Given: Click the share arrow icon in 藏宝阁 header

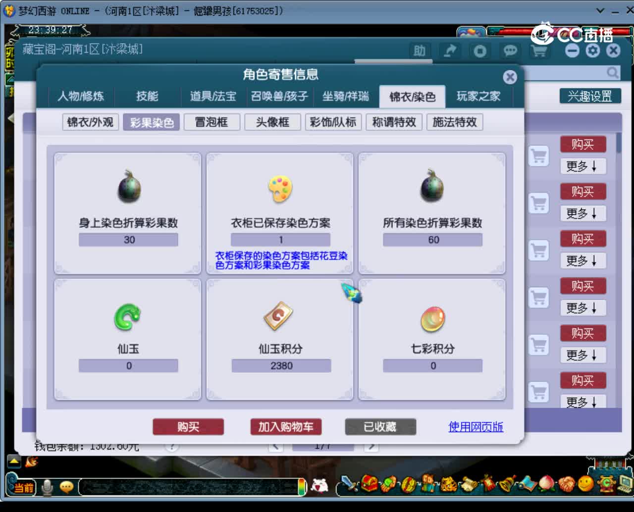Looking at the screenshot, I should (450, 51).
